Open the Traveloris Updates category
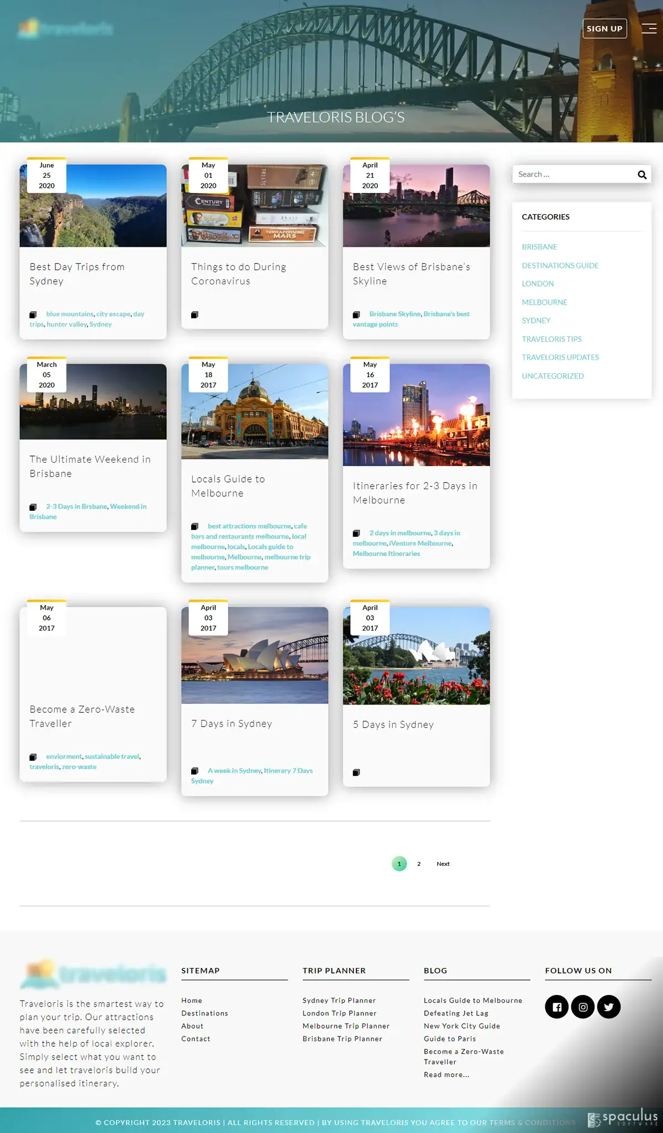This screenshot has width=663, height=1133. (560, 357)
